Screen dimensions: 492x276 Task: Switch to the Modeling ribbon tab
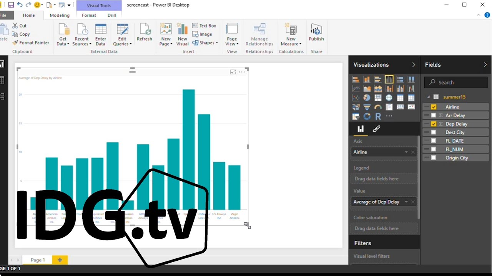[x=60, y=15]
